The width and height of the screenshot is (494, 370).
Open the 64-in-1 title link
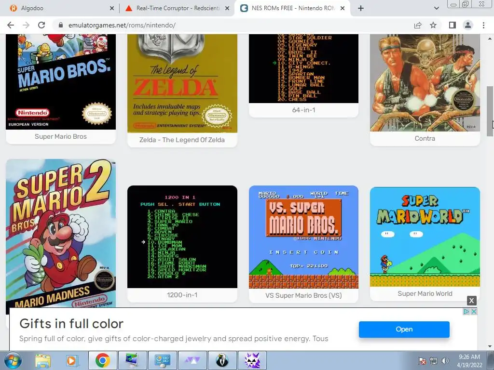(304, 110)
